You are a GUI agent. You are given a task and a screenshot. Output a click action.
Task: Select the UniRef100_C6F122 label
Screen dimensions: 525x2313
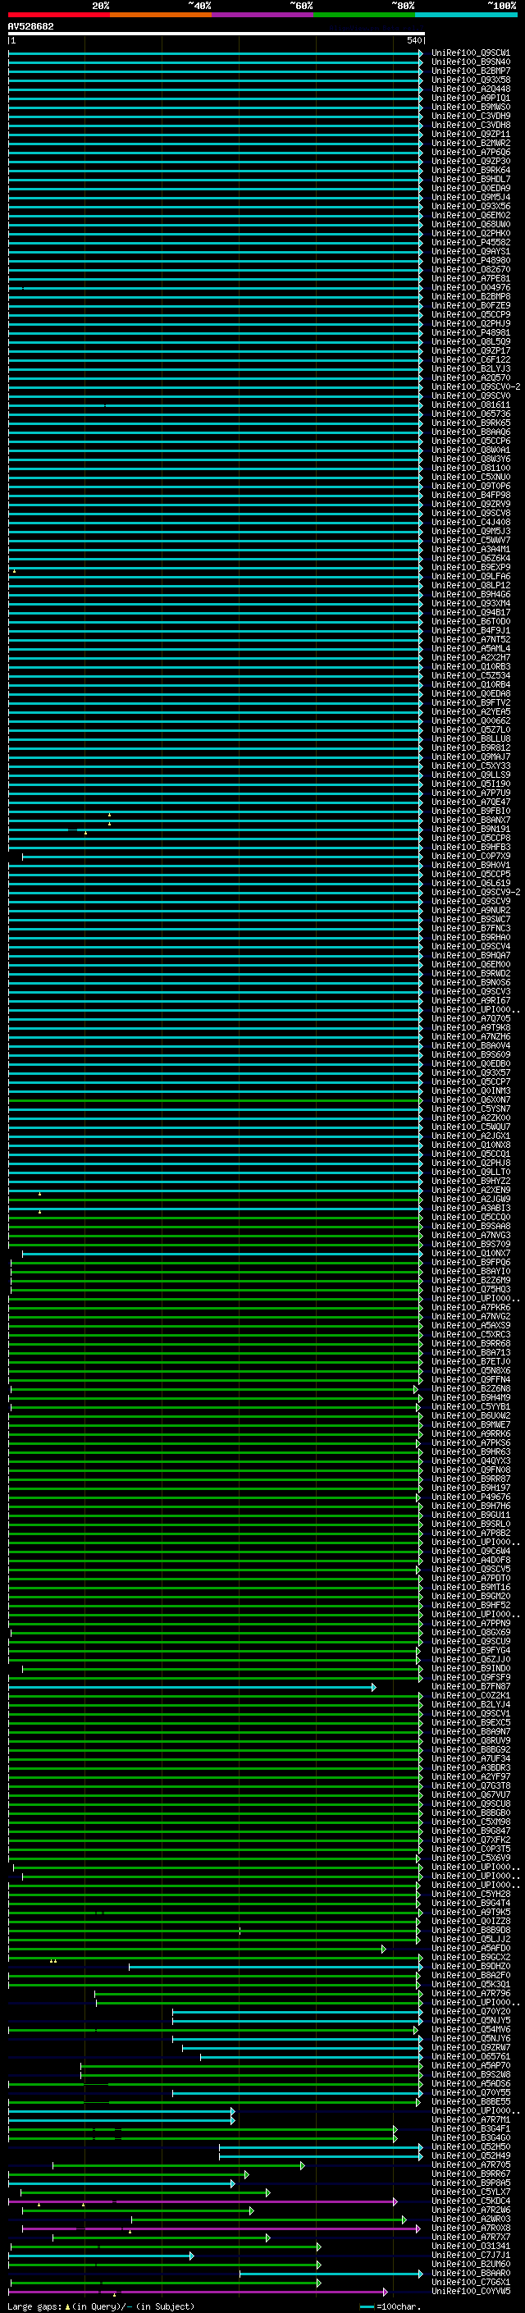pyautogui.click(x=471, y=360)
